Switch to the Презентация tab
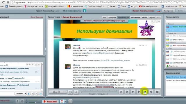This screenshot has width=186, height=104. coord(123,17)
